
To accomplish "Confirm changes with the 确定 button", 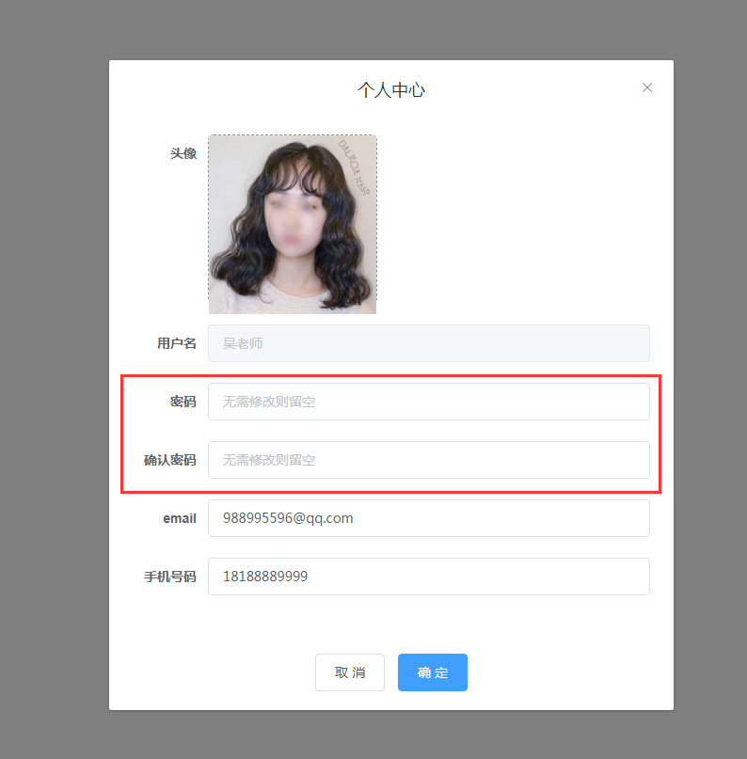I will (x=433, y=672).
